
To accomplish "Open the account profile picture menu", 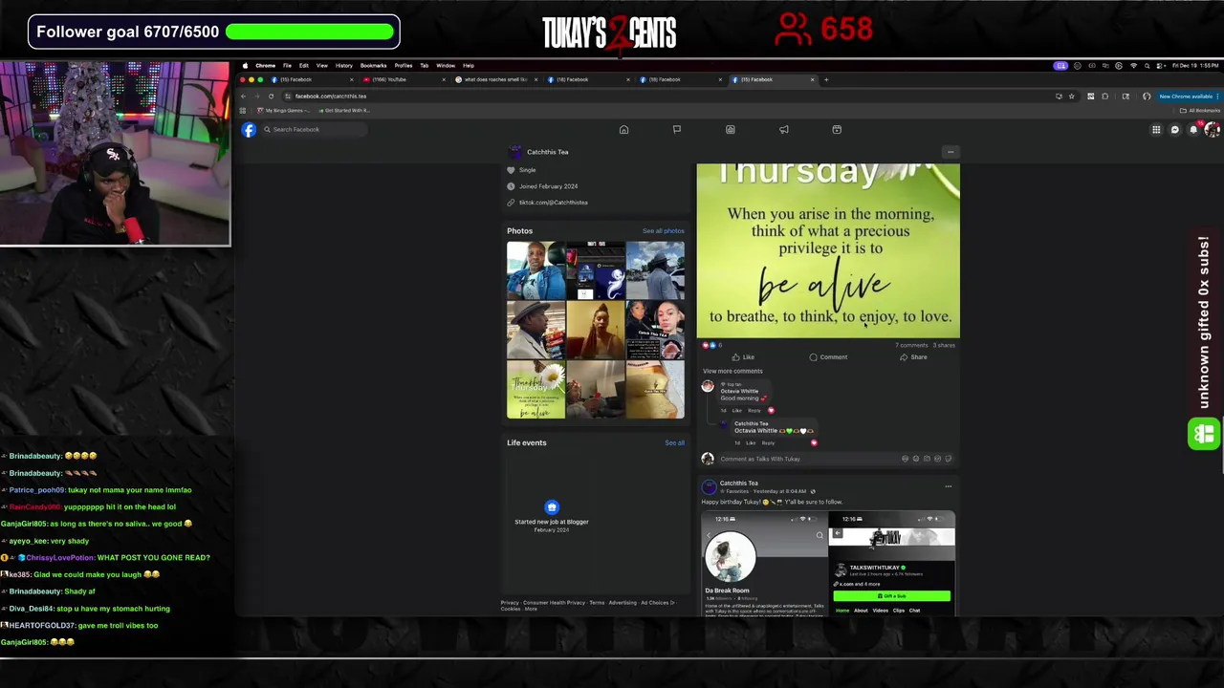I will pos(1212,130).
